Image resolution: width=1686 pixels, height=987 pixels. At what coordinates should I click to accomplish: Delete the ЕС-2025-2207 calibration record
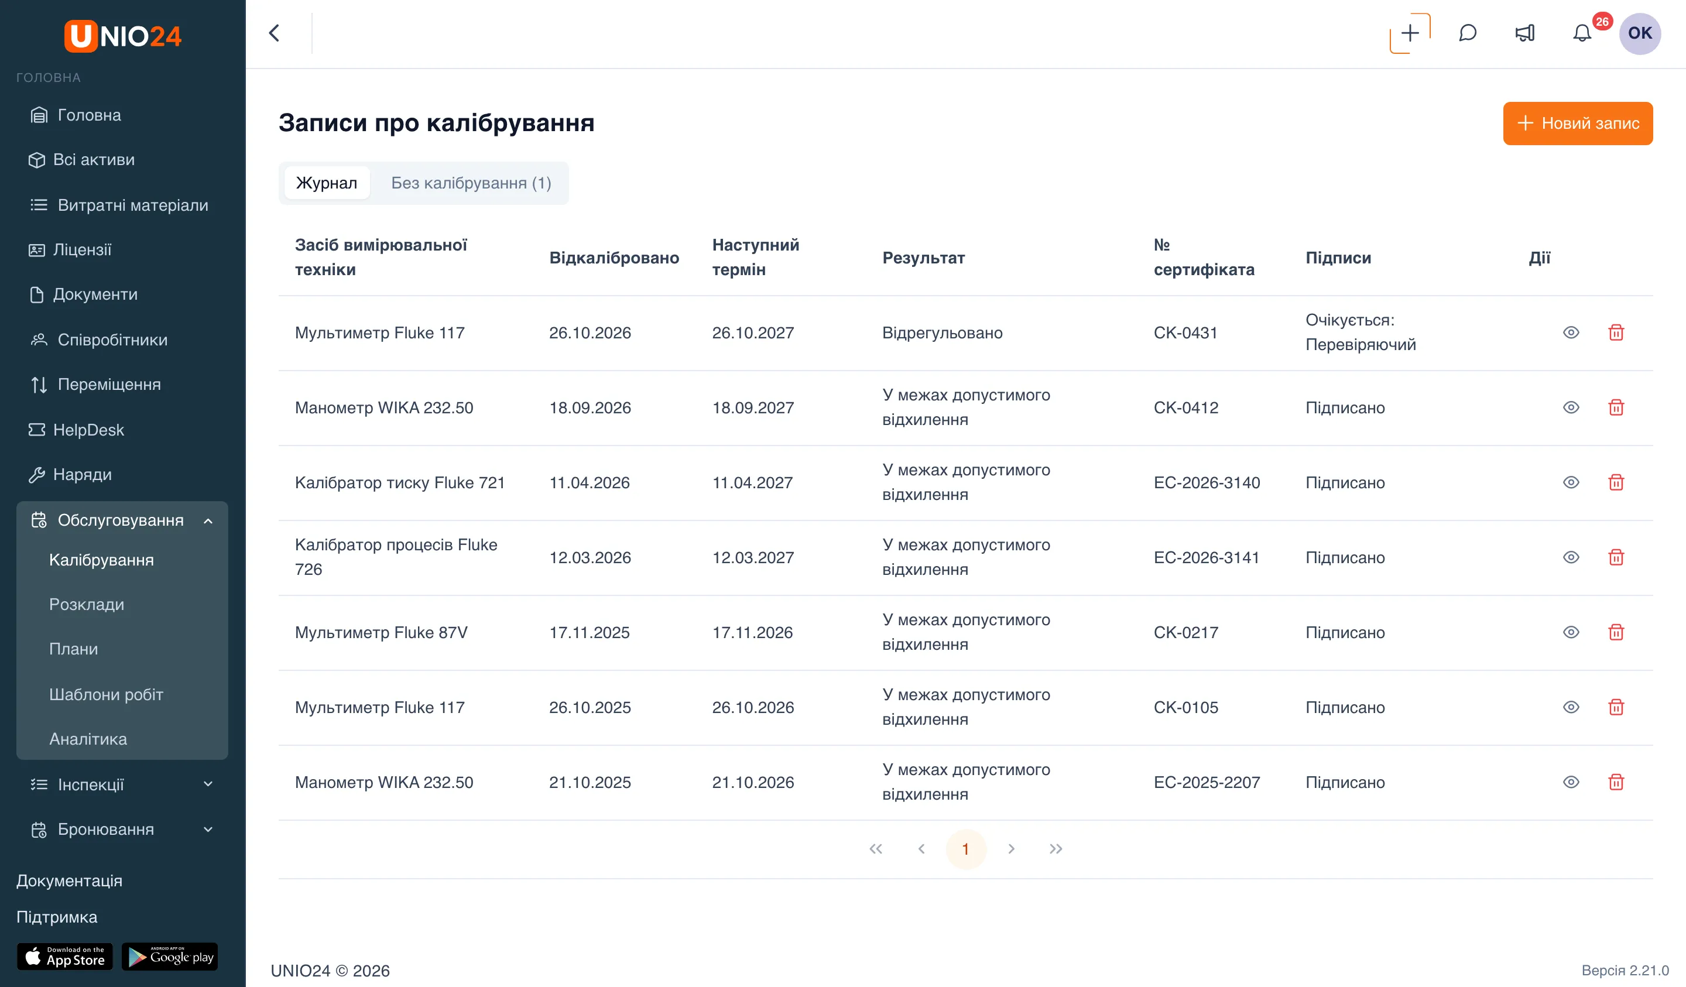1616,782
